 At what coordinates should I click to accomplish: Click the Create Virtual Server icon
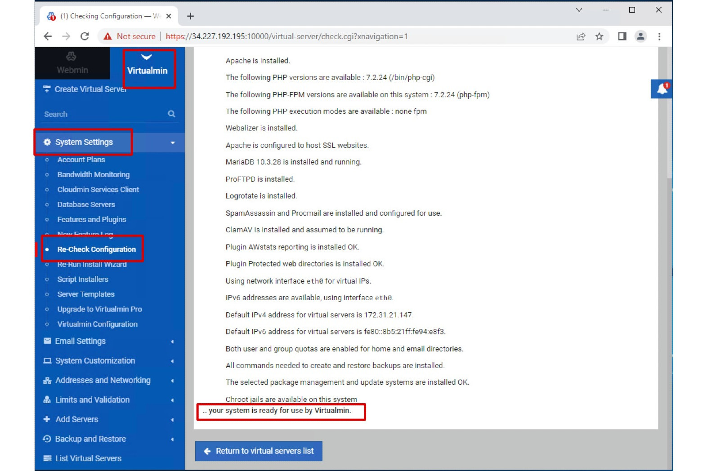coord(47,89)
